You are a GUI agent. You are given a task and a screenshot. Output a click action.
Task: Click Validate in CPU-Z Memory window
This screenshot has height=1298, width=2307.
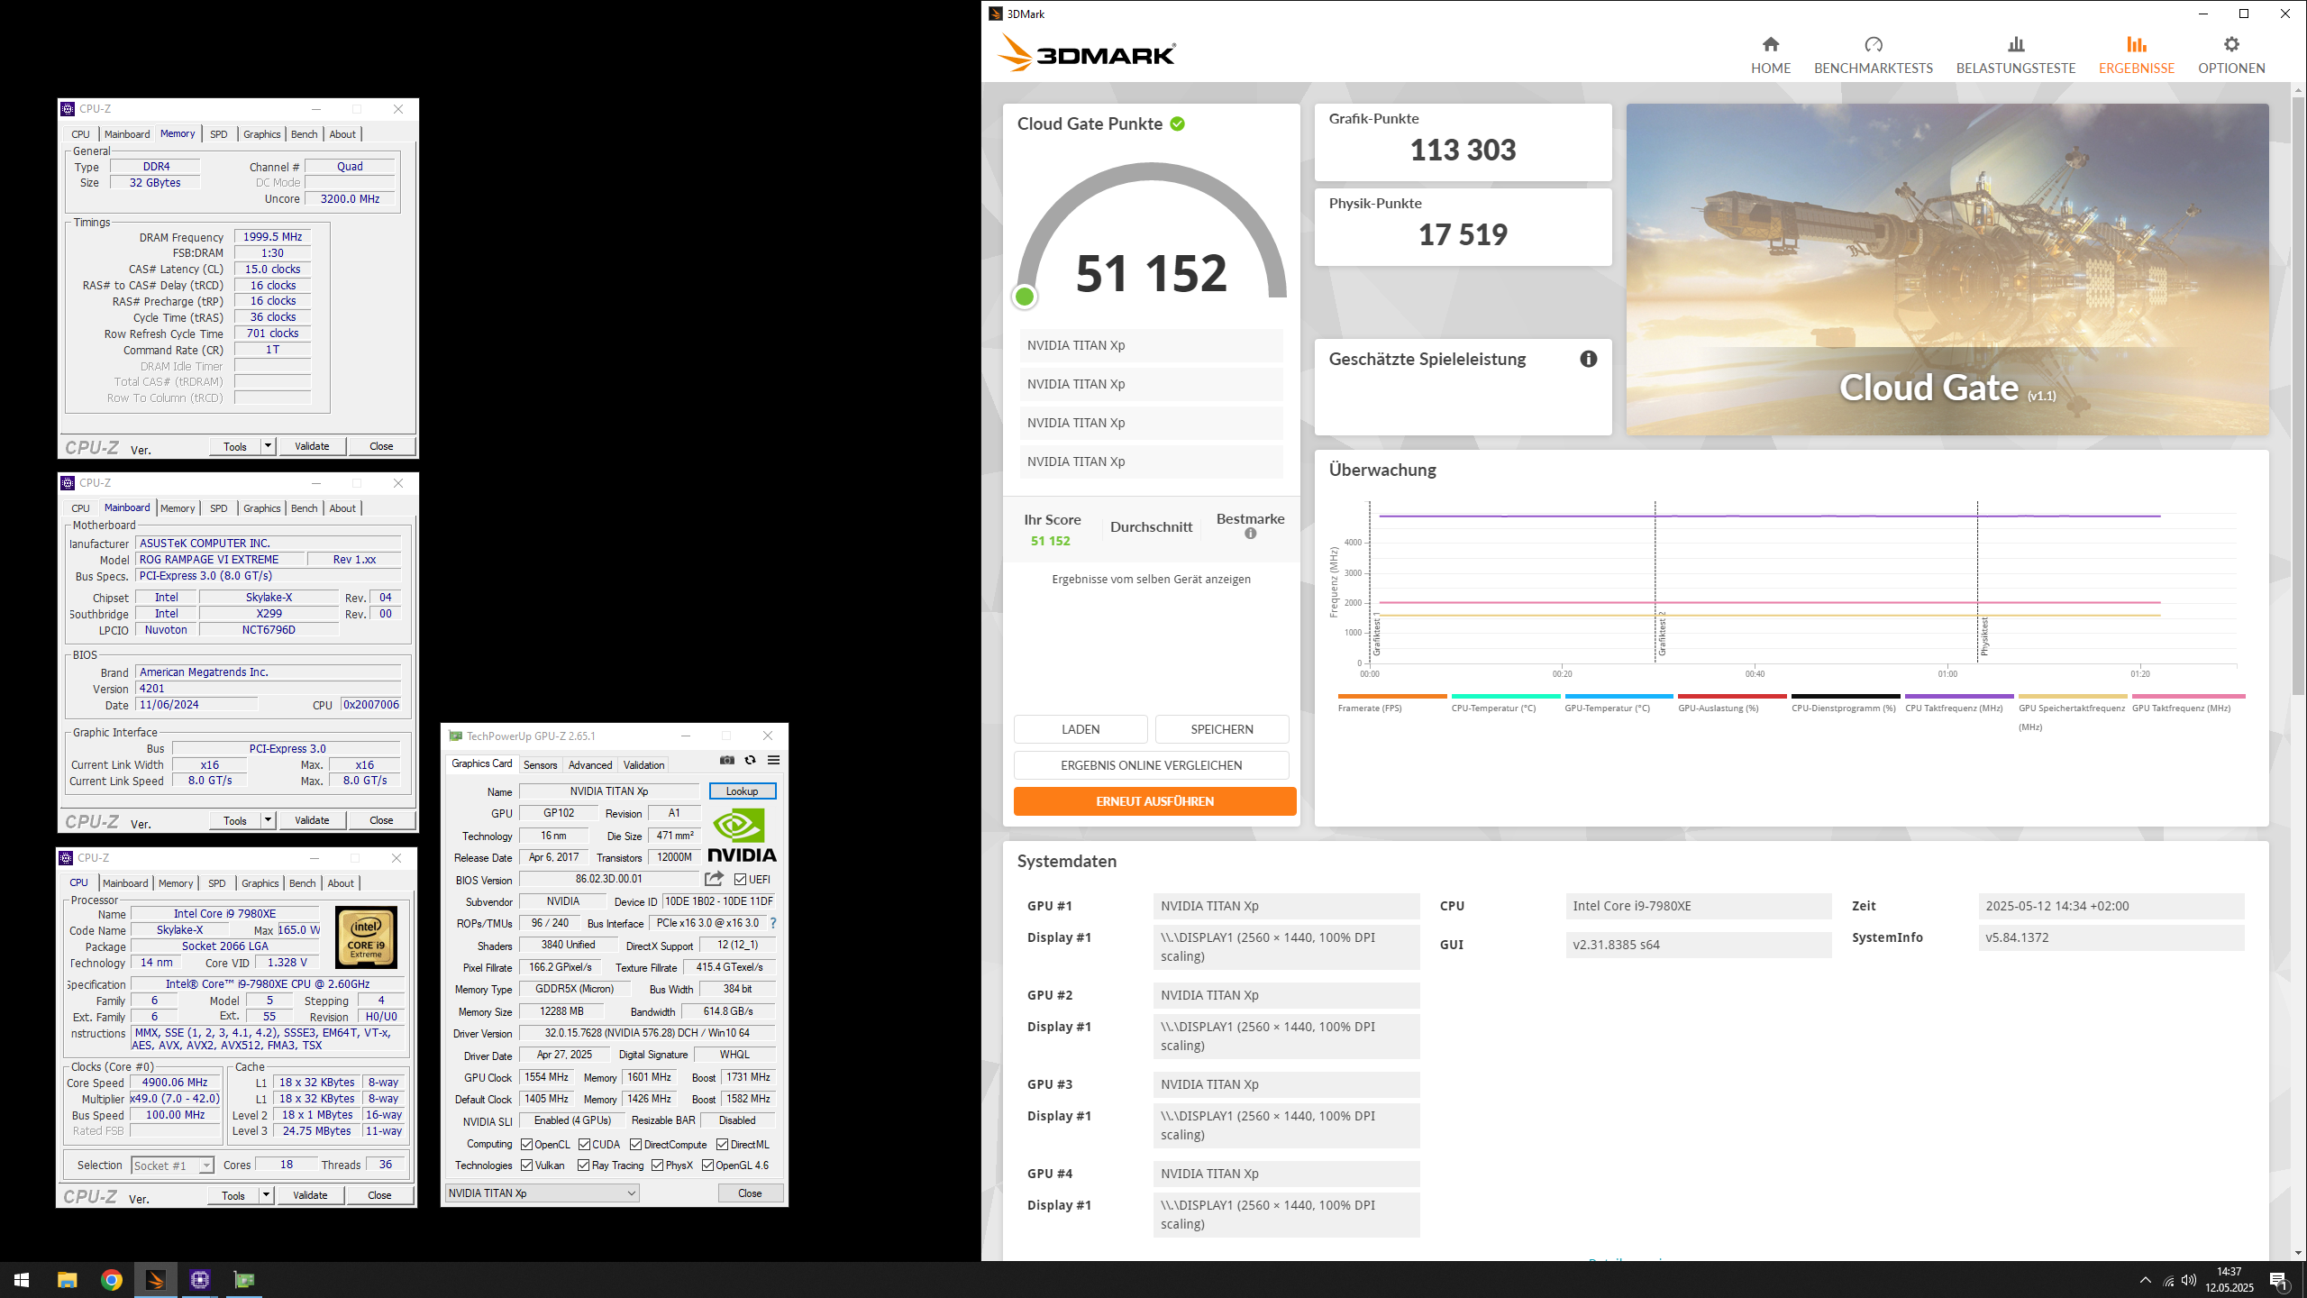click(x=312, y=446)
